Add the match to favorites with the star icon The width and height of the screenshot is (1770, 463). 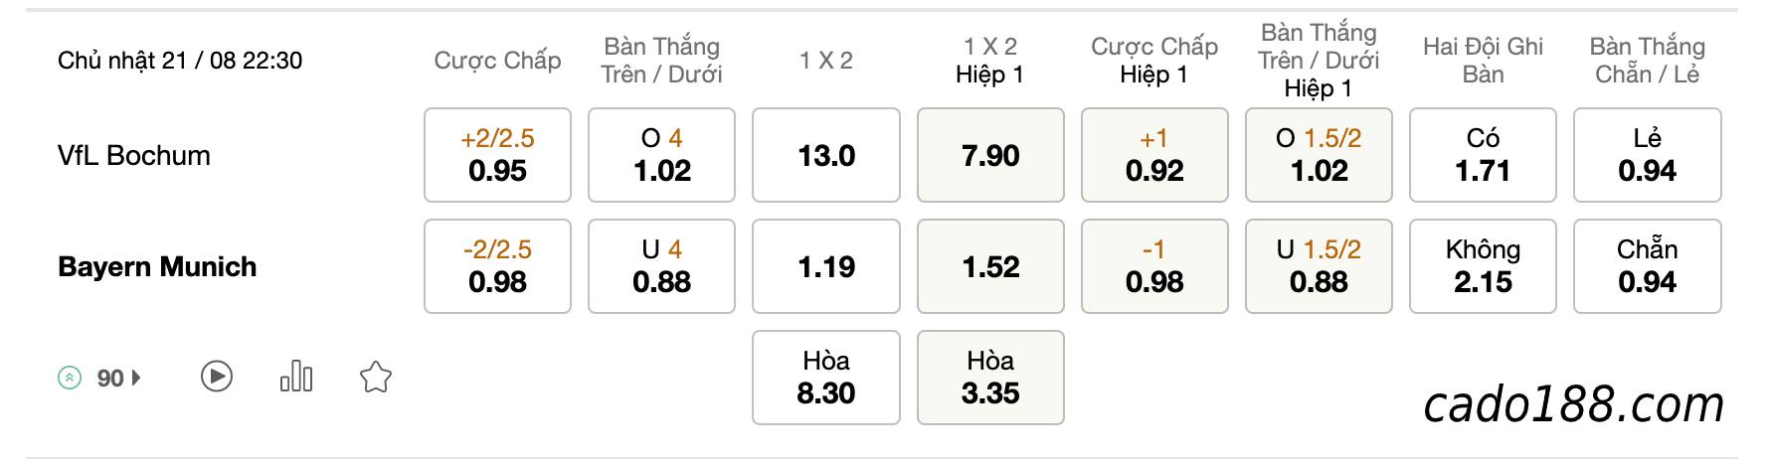(375, 378)
